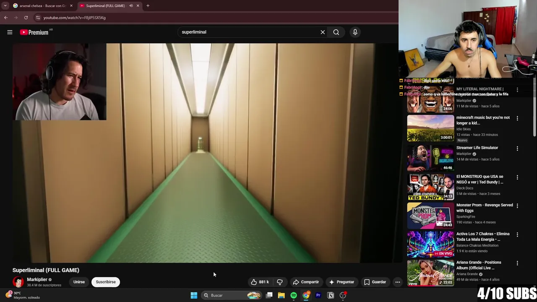The height and width of the screenshot is (302, 537).
Task: Go forward in browser history
Action: [x=16, y=18]
